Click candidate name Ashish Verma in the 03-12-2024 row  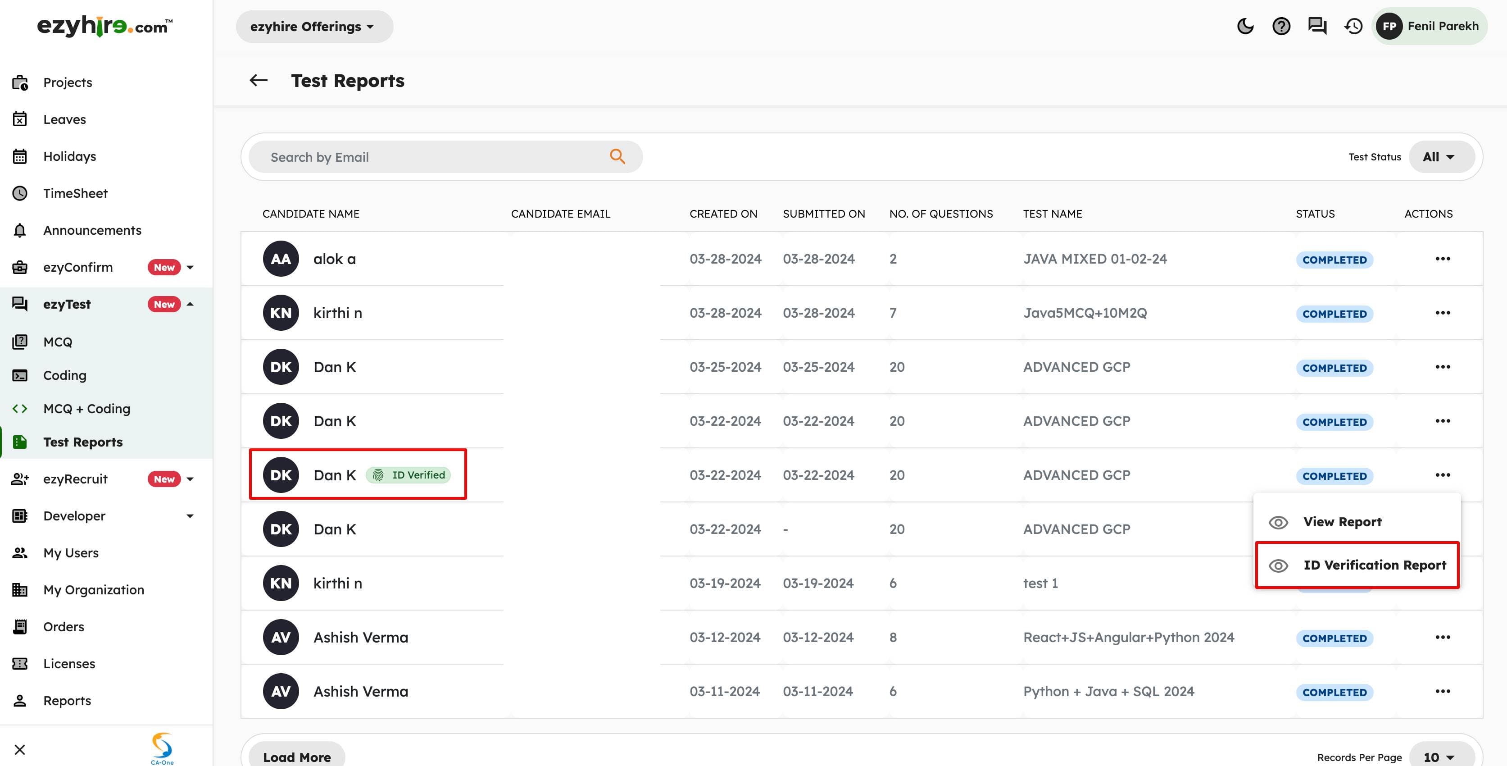click(360, 637)
